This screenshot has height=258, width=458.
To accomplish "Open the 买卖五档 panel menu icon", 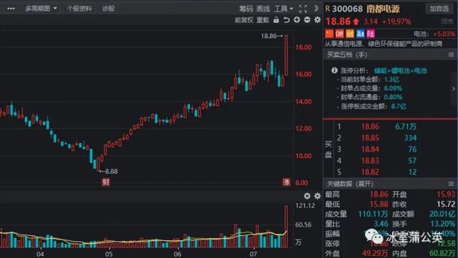I will point(451,54).
